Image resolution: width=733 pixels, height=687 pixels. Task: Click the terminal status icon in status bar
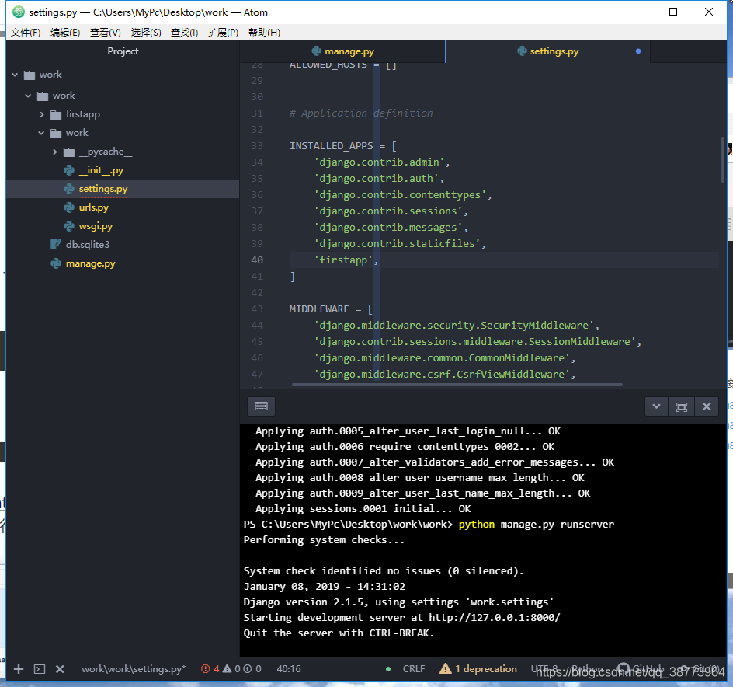point(40,669)
